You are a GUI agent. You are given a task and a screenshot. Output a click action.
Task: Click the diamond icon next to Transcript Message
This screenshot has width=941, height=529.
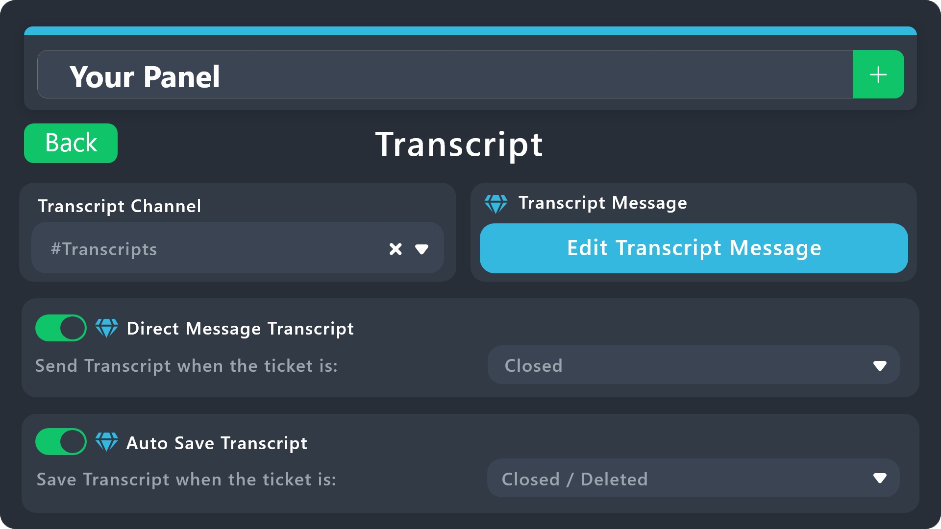[495, 203]
